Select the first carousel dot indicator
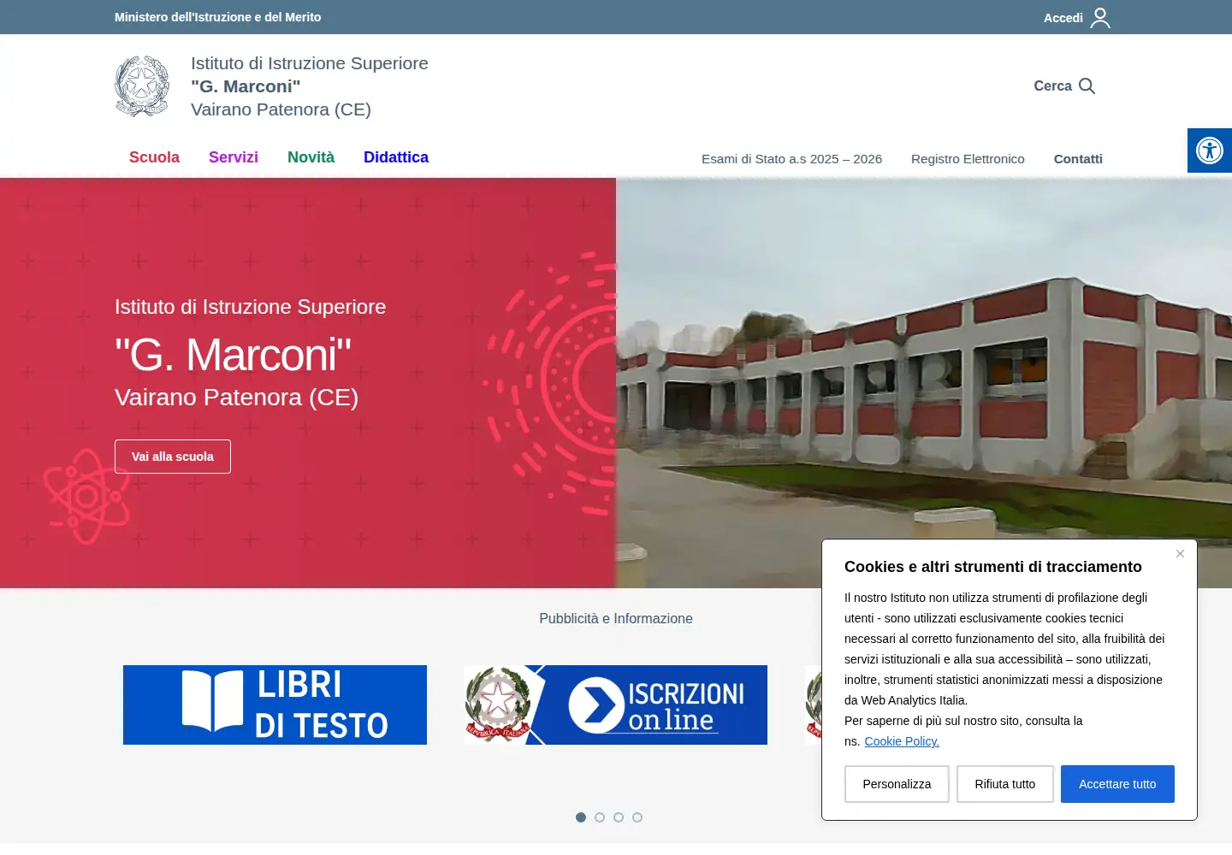The width and height of the screenshot is (1232, 855). coord(581,817)
